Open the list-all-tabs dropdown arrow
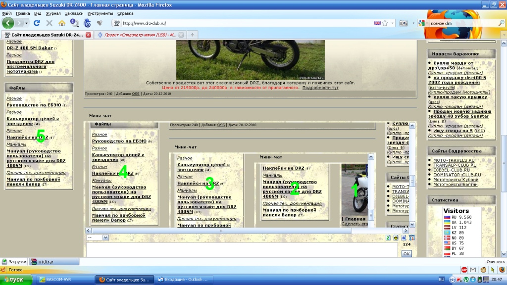The width and height of the screenshot is (507, 285). pyautogui.click(x=504, y=35)
